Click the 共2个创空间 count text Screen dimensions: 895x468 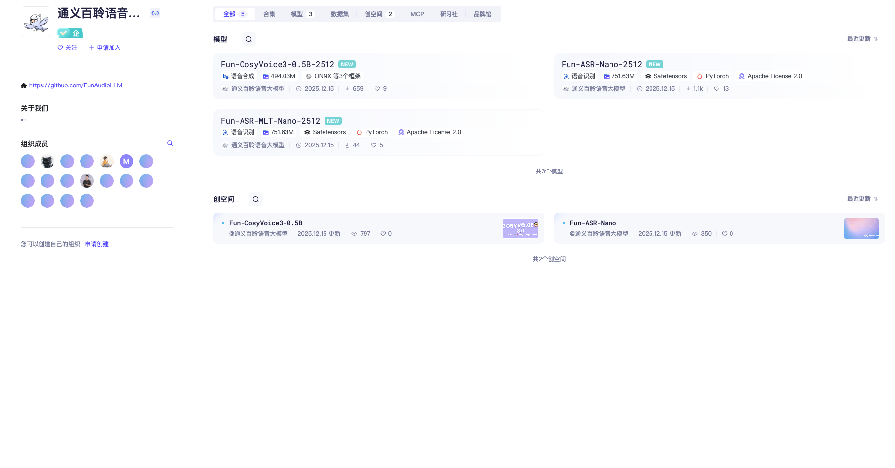pos(549,259)
